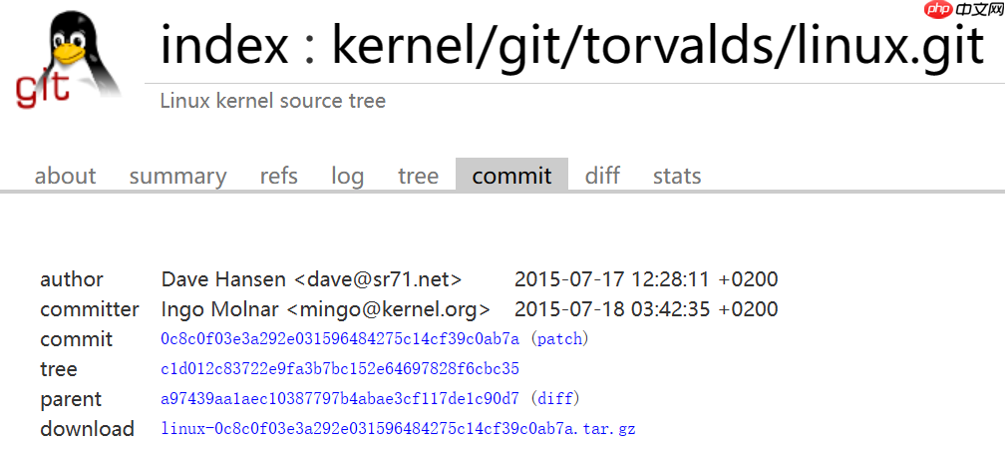The image size is (1005, 456).
Task: Open commit hash 0c8c0f03e3a2 link
Action: click(340, 339)
